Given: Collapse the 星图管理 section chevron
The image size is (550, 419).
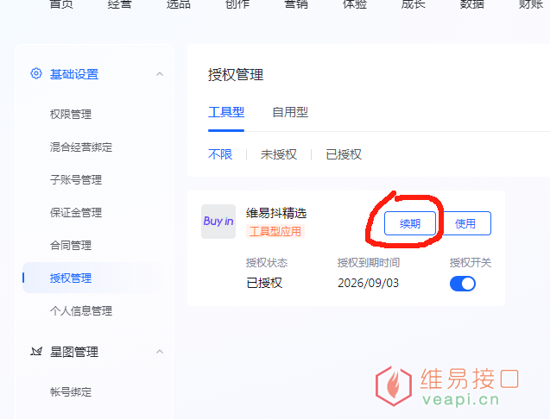Looking at the screenshot, I should 160,352.
